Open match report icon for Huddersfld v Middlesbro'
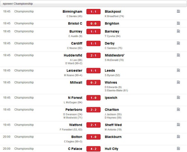 pyautogui.click(x=178, y=55)
